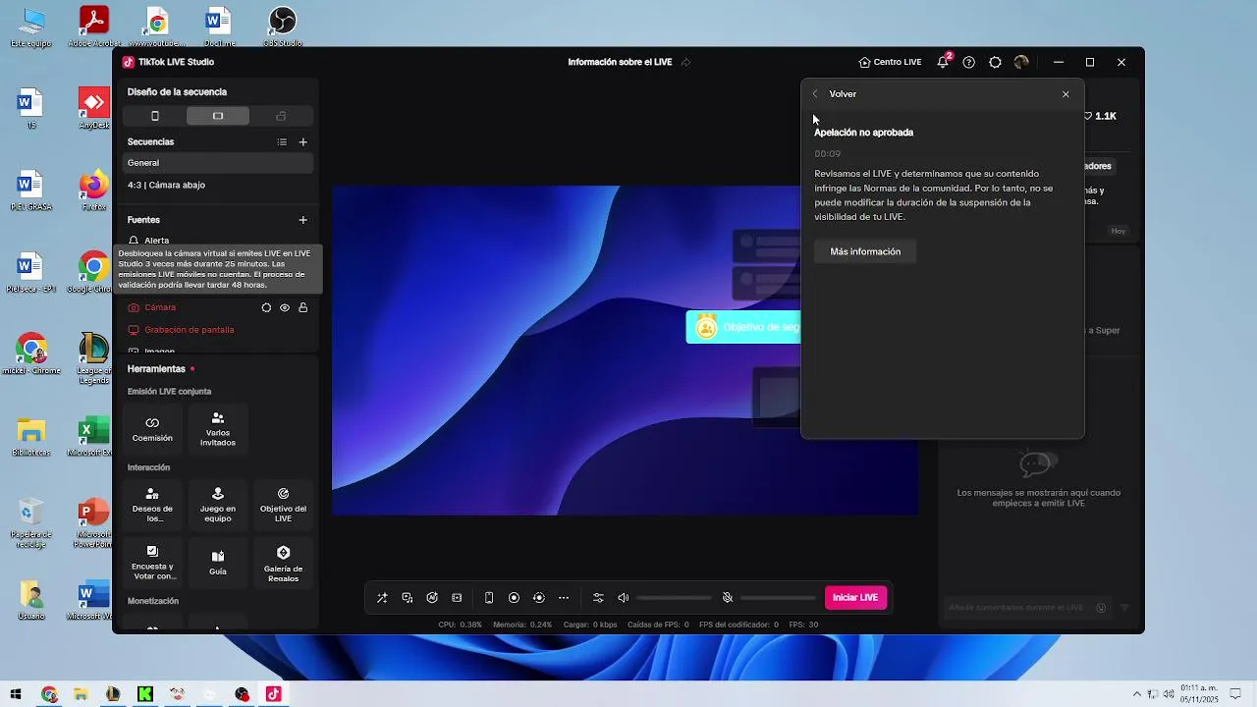Image resolution: width=1257 pixels, height=707 pixels.
Task: Open the Juego en equipo tool
Action: pyautogui.click(x=218, y=506)
